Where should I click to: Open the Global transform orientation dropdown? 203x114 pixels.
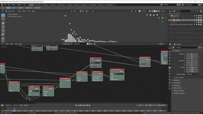point(74,11)
